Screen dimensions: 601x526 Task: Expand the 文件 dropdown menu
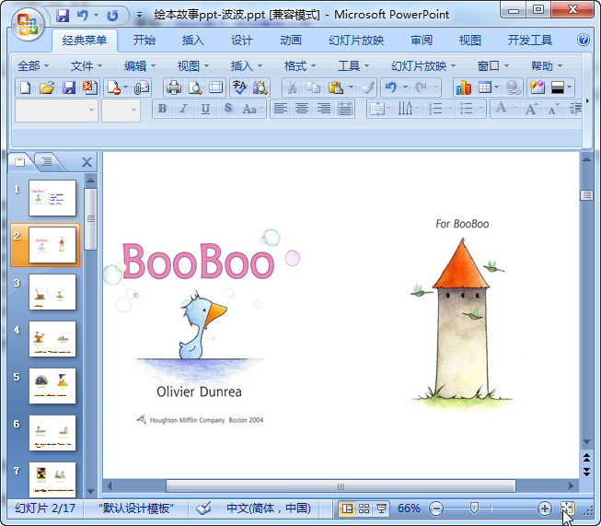point(87,66)
